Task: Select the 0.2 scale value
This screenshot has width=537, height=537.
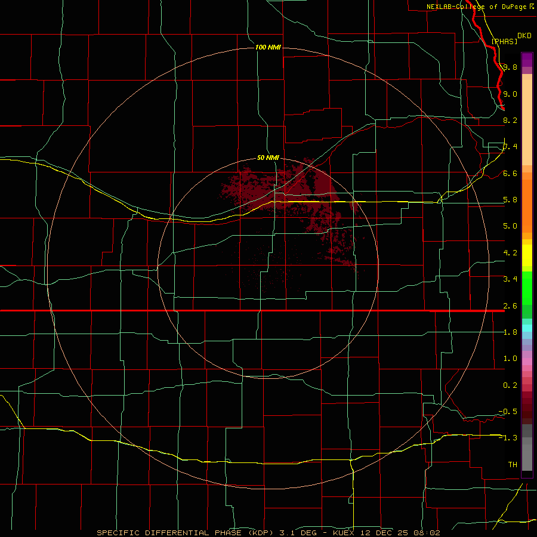Action: [510, 385]
